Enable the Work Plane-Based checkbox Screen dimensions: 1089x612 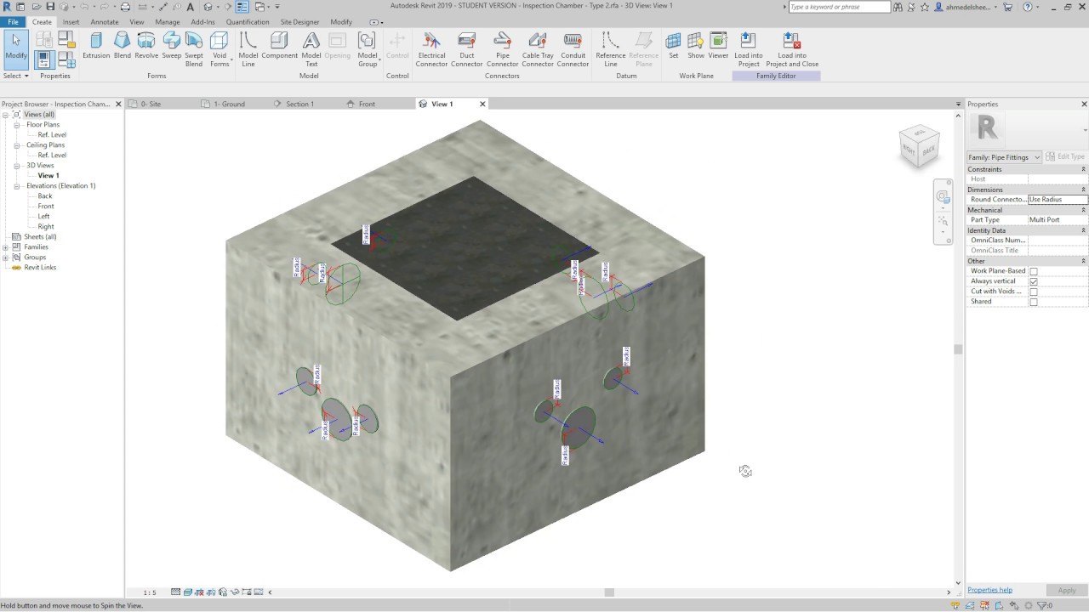tap(1034, 270)
